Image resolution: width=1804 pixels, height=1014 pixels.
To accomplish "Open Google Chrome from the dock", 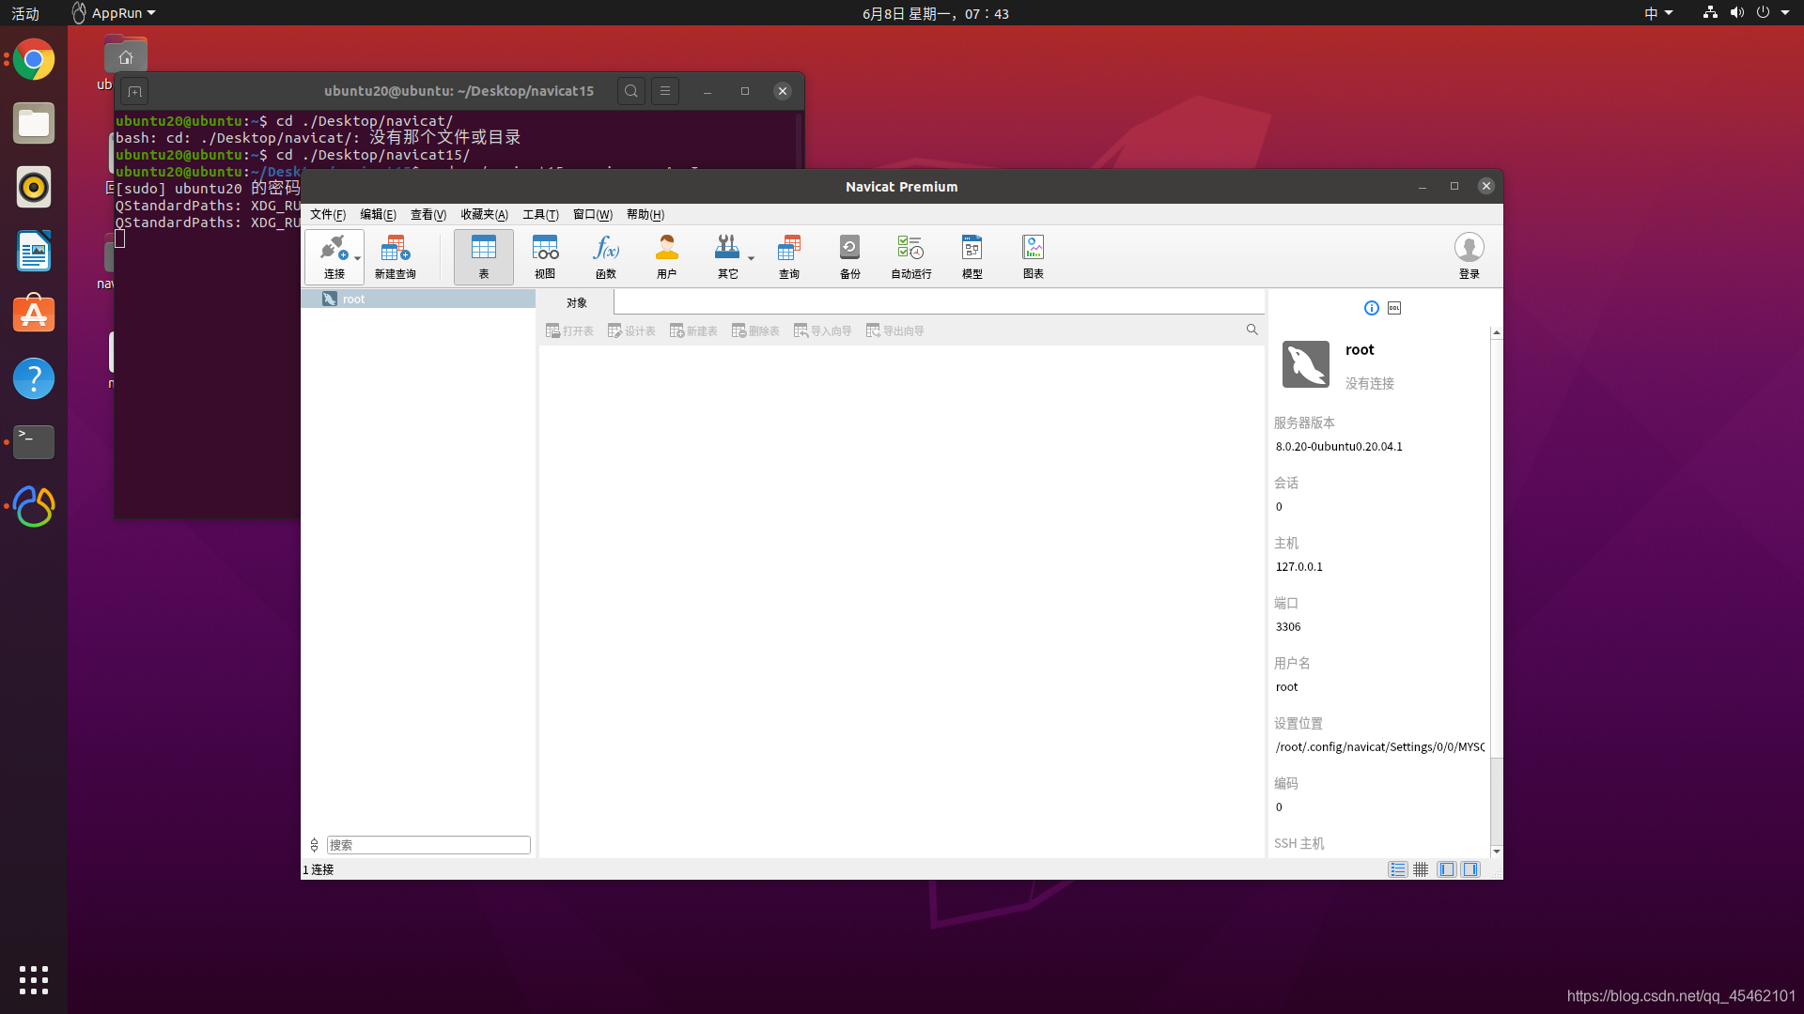I will tap(34, 59).
